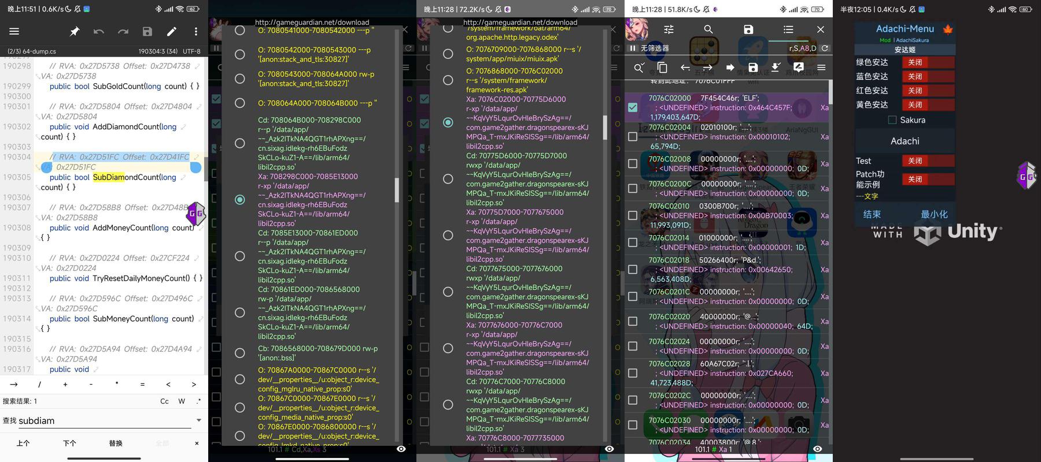
Task: Redo the edit in the code editor
Action: coord(123,32)
